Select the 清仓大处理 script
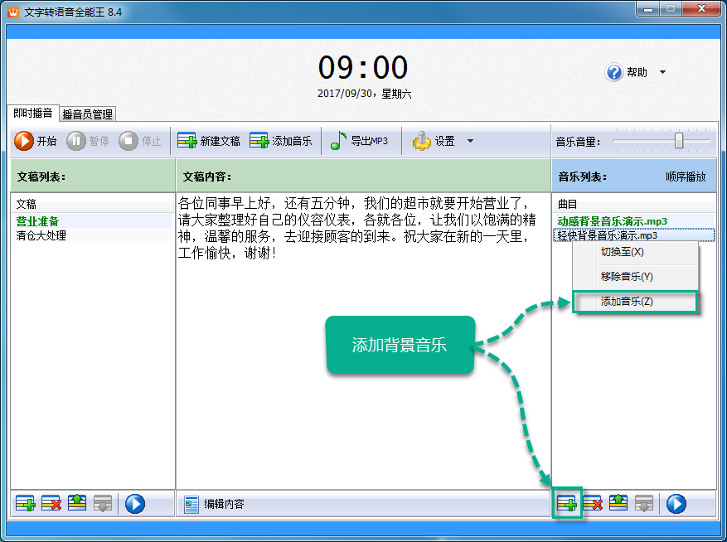 (x=92, y=235)
